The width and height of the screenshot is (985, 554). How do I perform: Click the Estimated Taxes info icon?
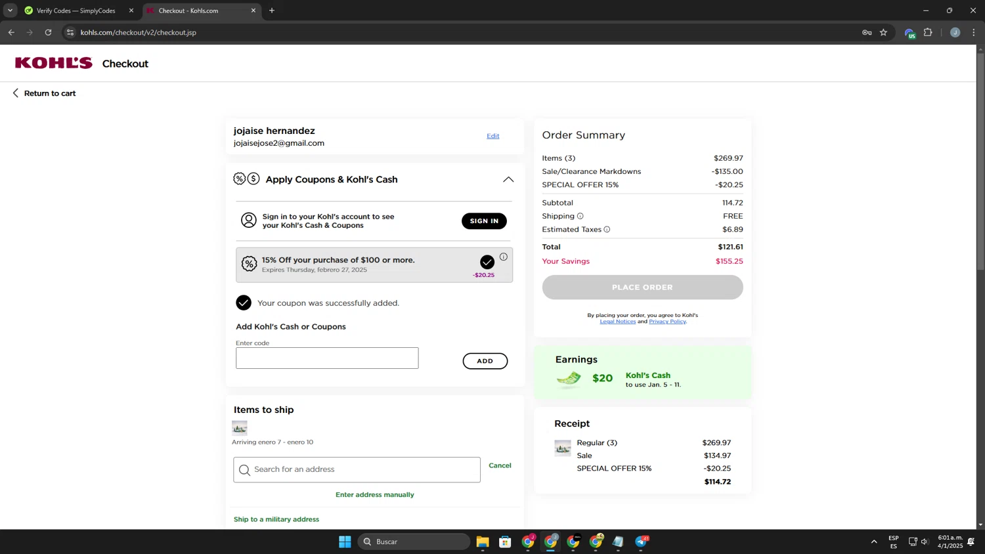coord(607,230)
